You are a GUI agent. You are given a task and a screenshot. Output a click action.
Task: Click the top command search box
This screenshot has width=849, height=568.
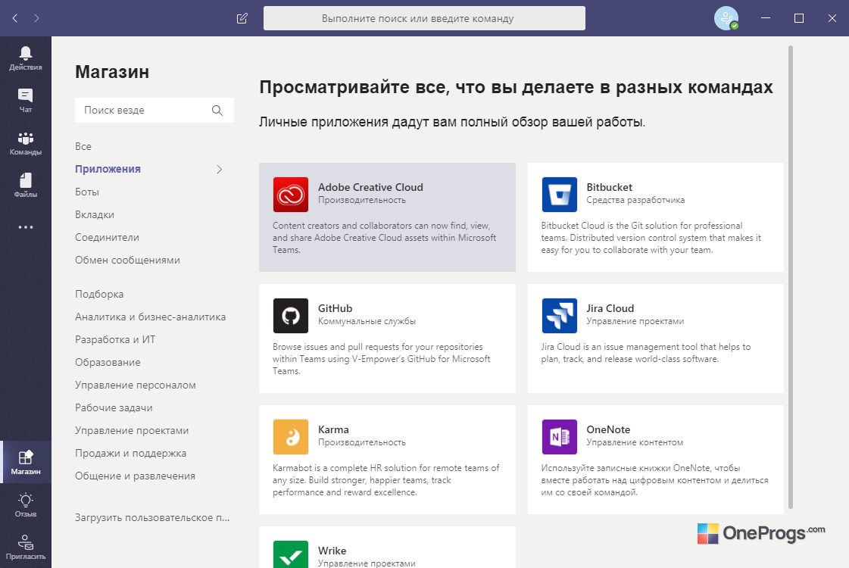click(424, 18)
